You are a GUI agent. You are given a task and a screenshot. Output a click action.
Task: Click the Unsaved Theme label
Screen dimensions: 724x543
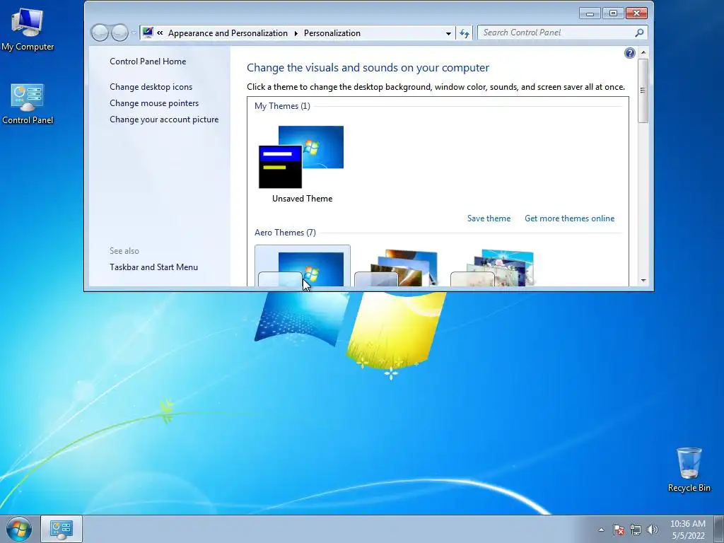pyautogui.click(x=302, y=199)
